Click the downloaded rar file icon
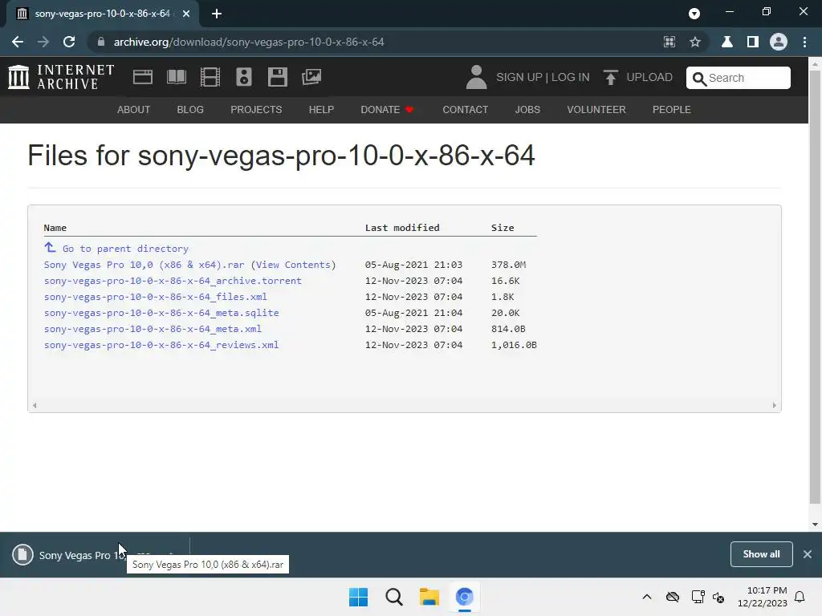Viewport: 822px width, 616px height. [22, 555]
